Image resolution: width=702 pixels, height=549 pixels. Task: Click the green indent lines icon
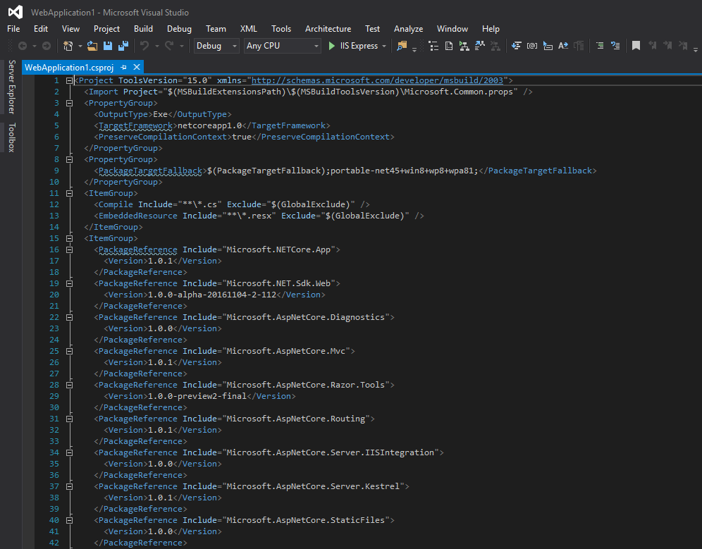(x=600, y=46)
